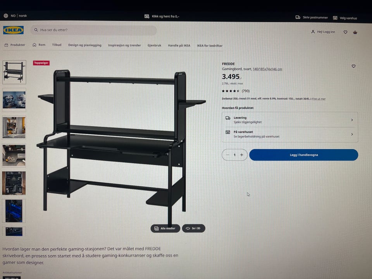Expand the Levering availability row
Viewport: 372px width, 279px height.
tap(290, 120)
